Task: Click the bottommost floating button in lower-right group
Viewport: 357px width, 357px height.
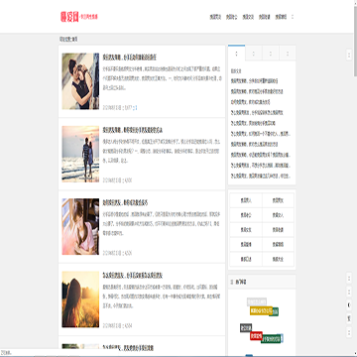Action: pos(349,332)
